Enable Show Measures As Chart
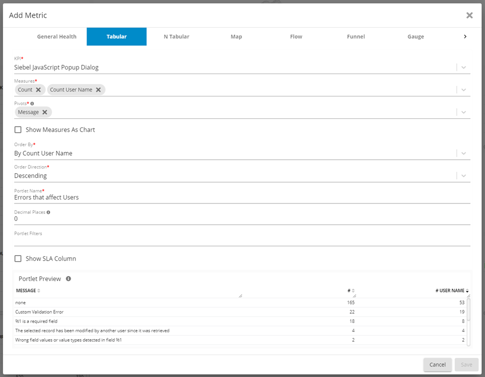Screen dimensions: 485x377 click(x=18, y=130)
